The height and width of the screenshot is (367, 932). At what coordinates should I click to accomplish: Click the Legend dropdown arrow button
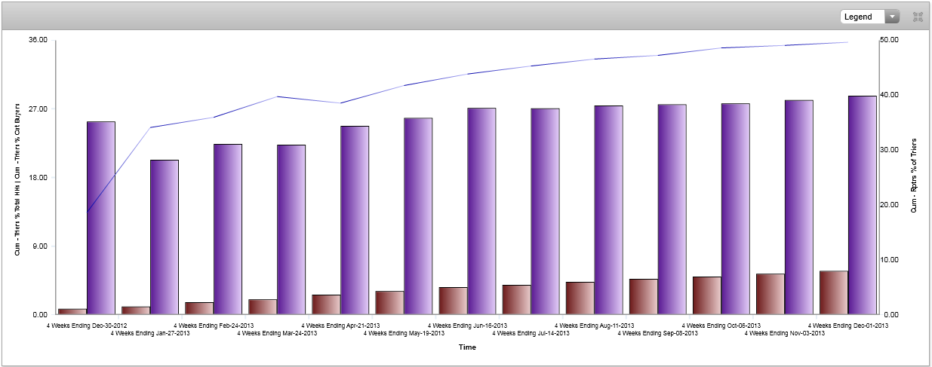[893, 17]
